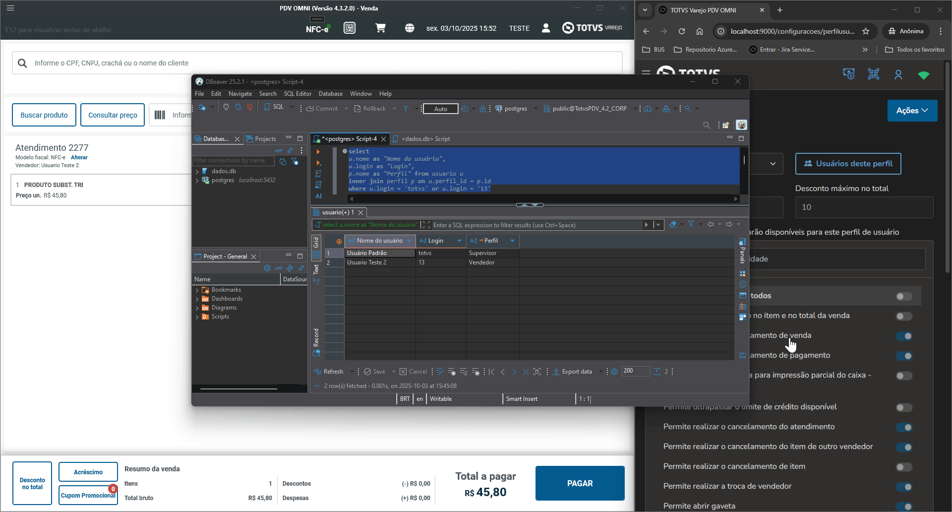Click the globe icon in the PDV header
This screenshot has height=512, width=952.
[410, 28]
